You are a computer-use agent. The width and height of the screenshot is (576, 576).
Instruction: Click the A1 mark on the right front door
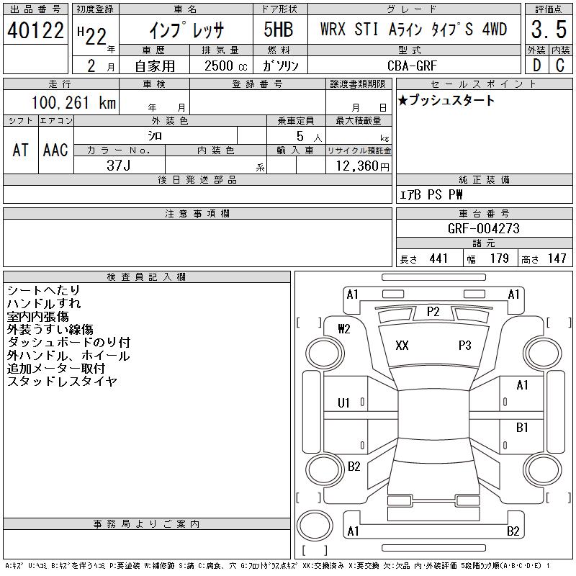522,385
